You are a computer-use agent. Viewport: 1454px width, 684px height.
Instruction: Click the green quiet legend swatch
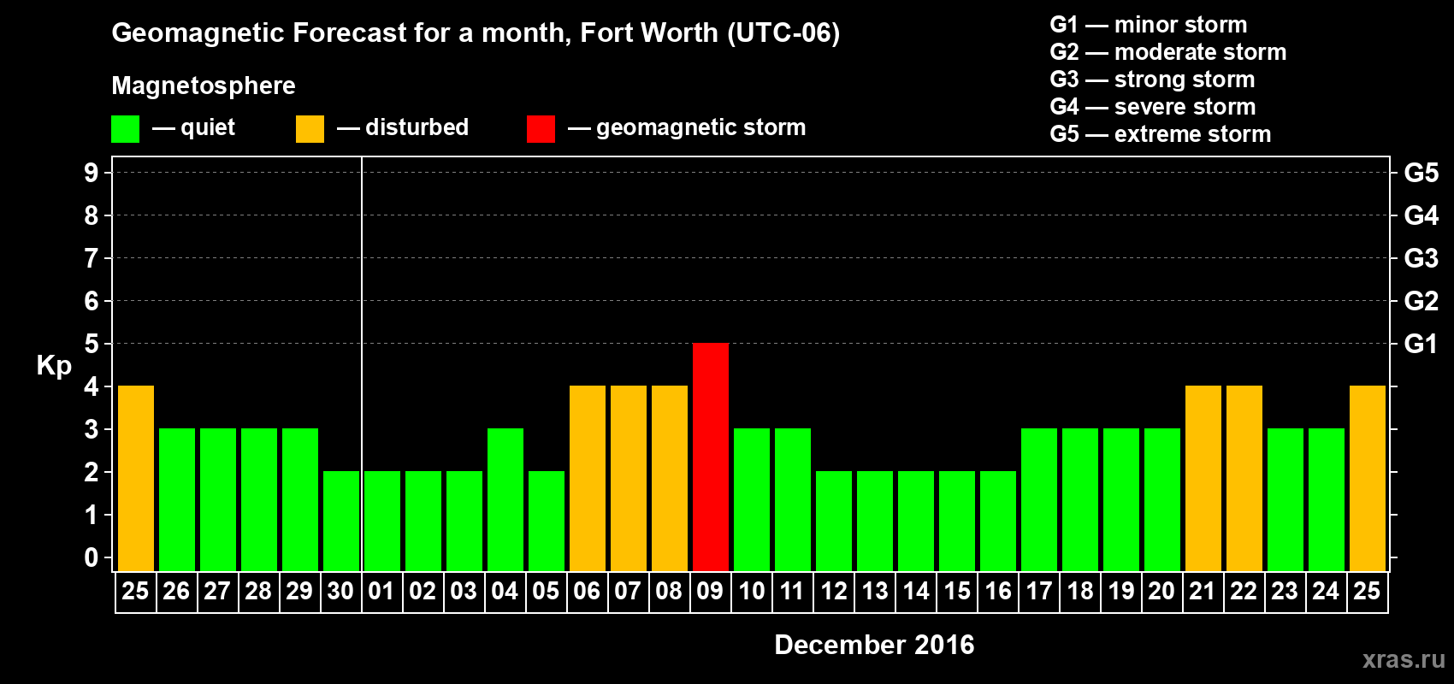tap(125, 129)
